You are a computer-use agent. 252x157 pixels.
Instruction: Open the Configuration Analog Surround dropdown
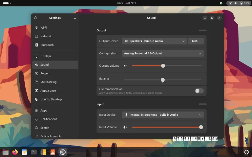coord(163,53)
